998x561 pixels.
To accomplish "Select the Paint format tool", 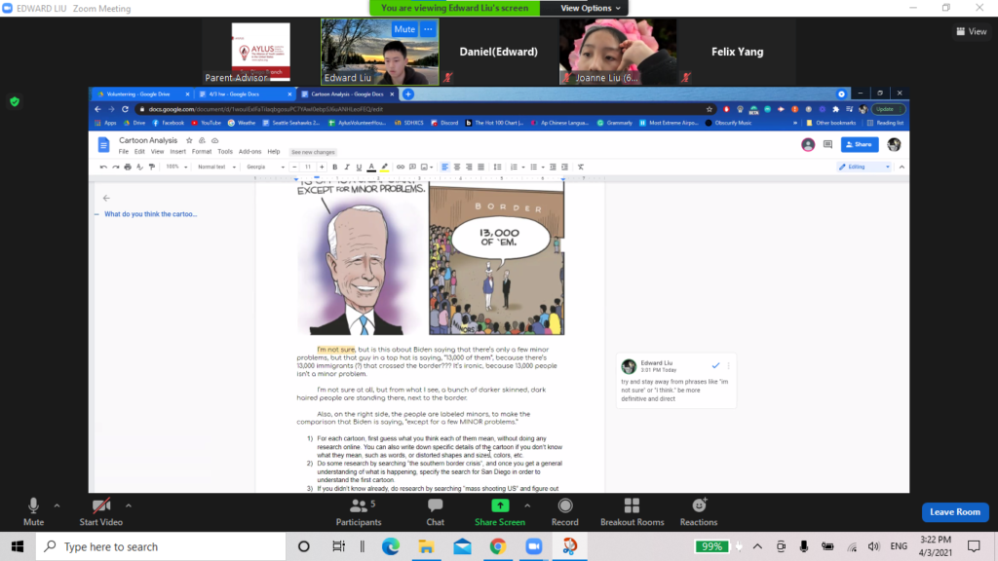I will (151, 167).
